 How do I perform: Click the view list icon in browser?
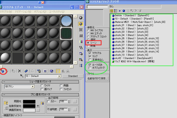pos(112,11)
